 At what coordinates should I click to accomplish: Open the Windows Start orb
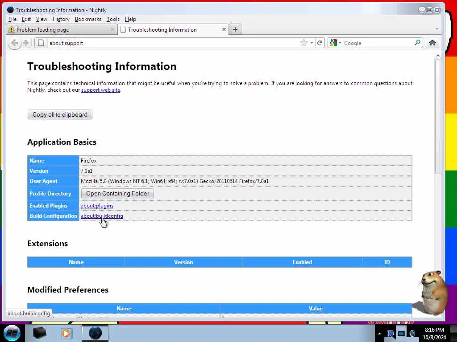[12, 333]
